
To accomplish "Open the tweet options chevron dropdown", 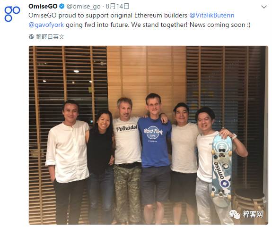I will [264, 7].
